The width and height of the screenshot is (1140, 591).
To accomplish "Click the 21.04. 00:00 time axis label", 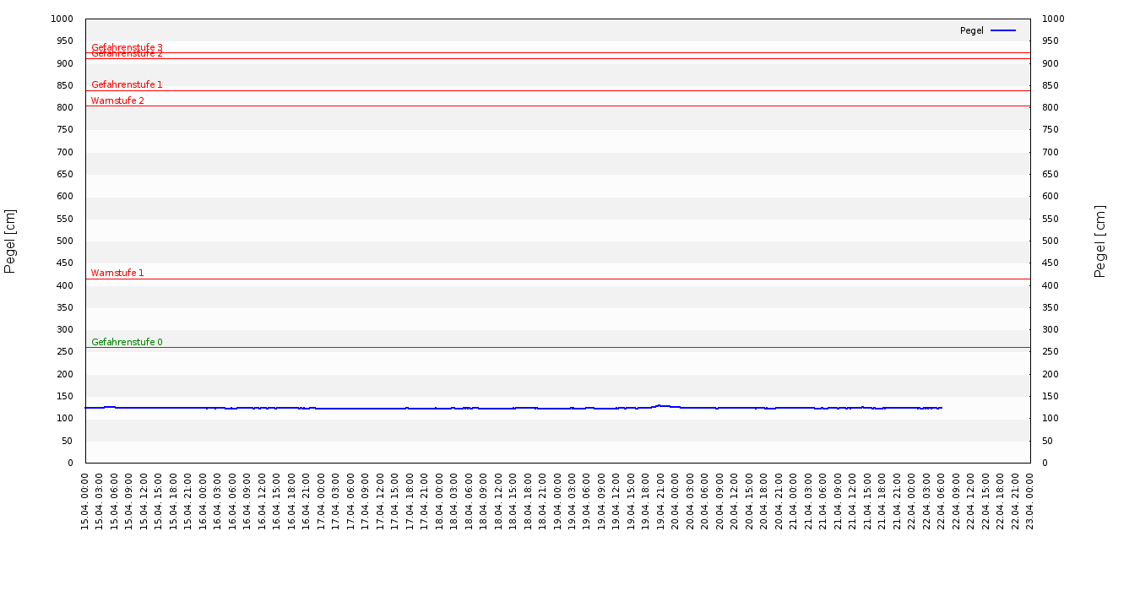I will point(794,502).
